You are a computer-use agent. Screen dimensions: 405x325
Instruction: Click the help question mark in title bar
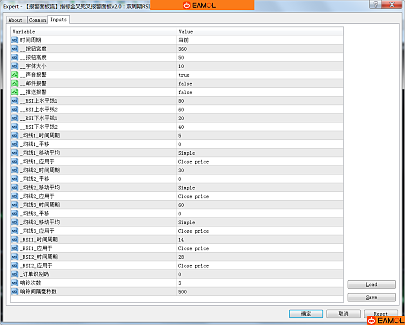(376, 5)
